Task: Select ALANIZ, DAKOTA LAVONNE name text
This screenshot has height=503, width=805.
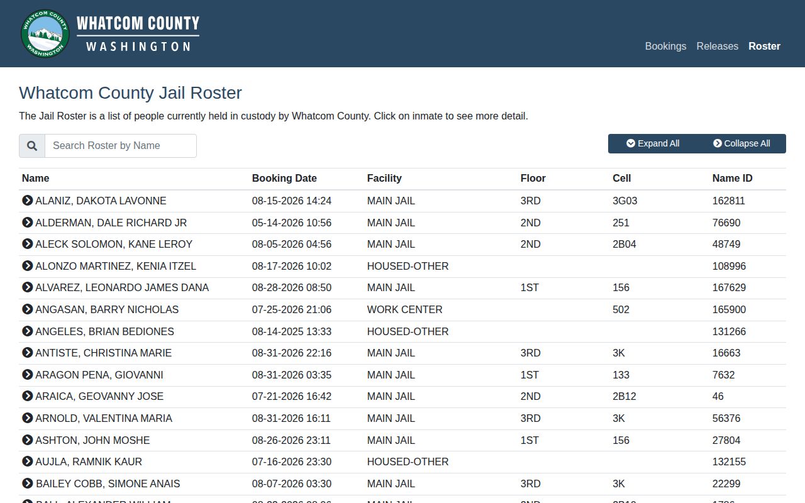Action: tap(101, 201)
